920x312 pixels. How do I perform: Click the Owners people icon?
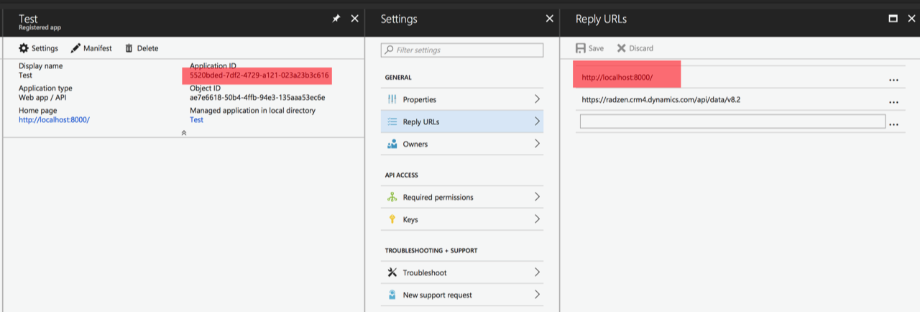(392, 144)
